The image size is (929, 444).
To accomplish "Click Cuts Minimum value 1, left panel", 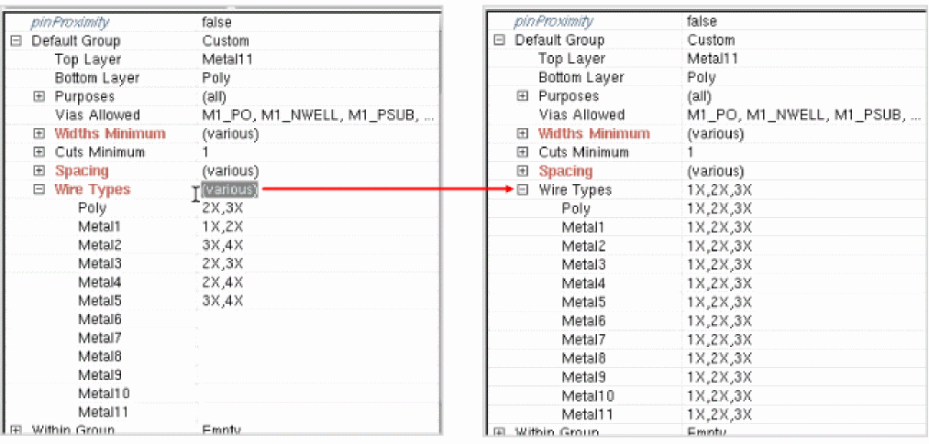I will (205, 152).
